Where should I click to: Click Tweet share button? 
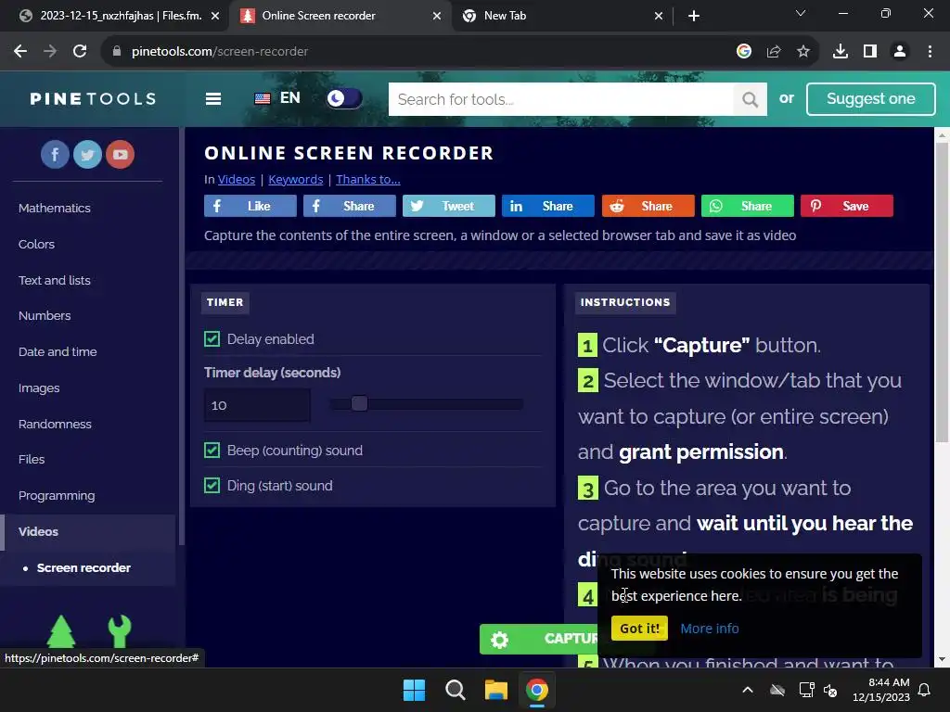449,206
